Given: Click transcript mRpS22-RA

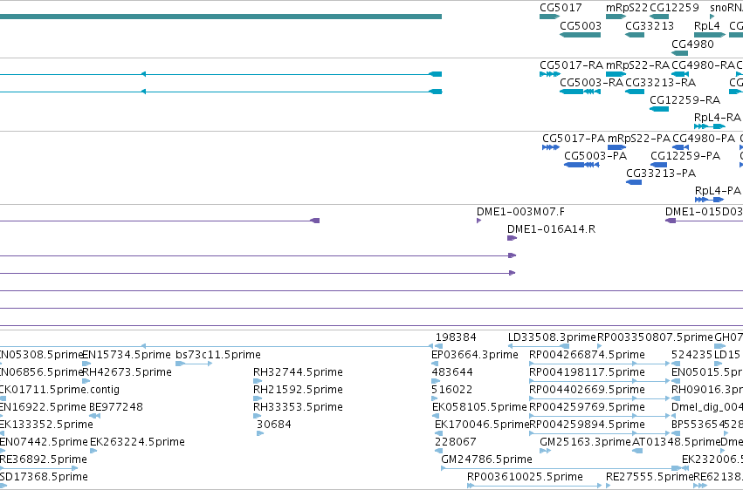Looking at the screenshot, I should click(x=637, y=65).
